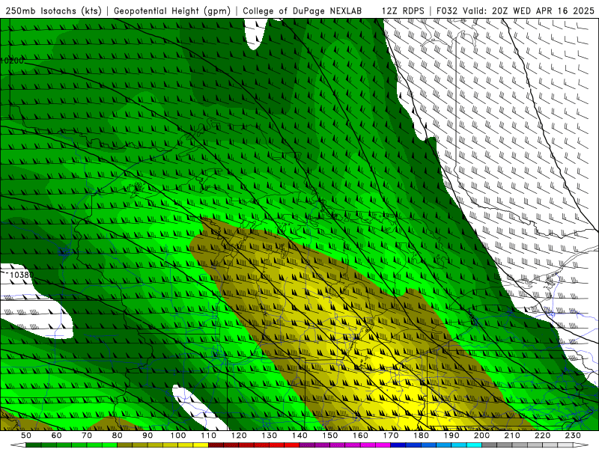This screenshot has height=449, width=599.
Task: Click the 140 knots legend label
Action: tap(299, 436)
